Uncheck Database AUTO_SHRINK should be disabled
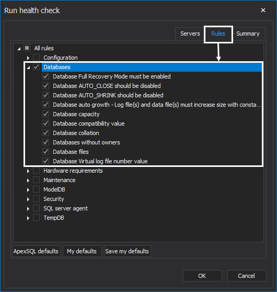This screenshot has height=292, width=277. (x=46, y=95)
